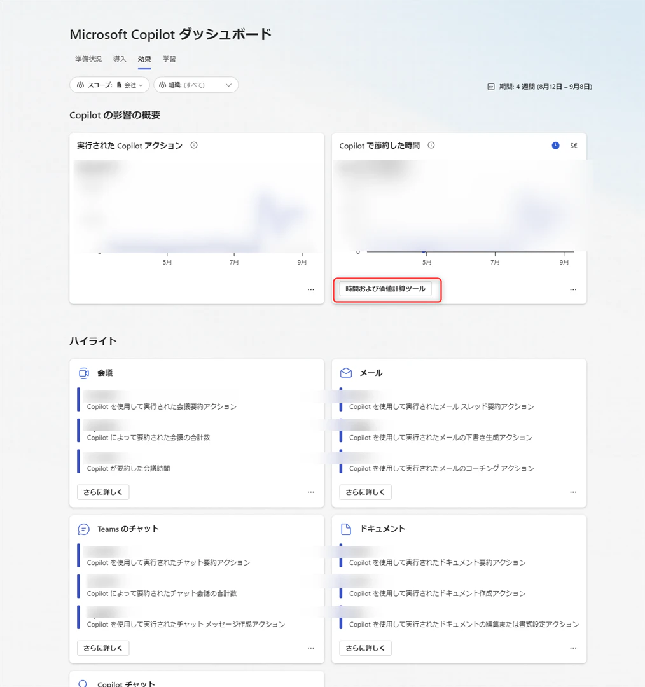Switch to currency value view toggle
Screen dimensions: 645x687
[x=574, y=146]
